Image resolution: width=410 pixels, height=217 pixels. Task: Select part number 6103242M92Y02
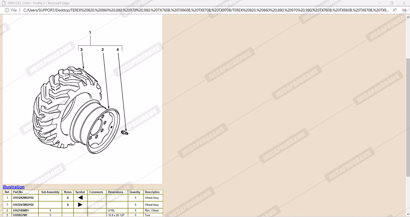tap(23, 198)
